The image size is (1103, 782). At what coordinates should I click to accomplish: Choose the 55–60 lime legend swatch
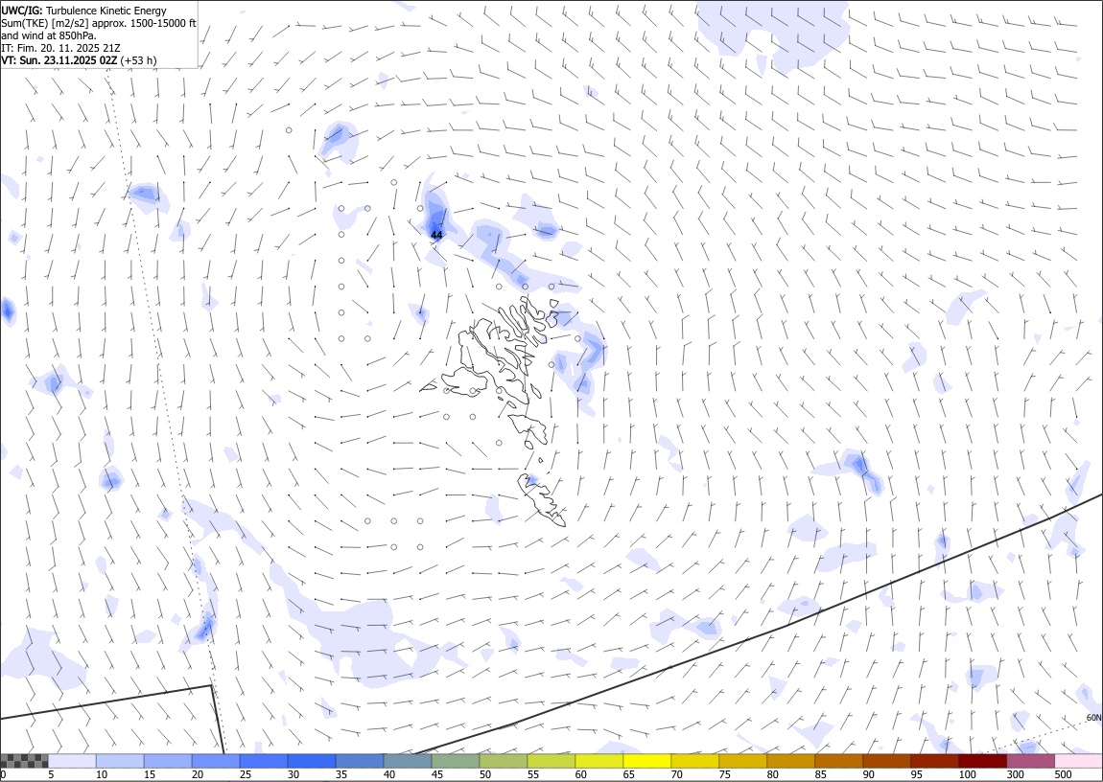click(551, 761)
